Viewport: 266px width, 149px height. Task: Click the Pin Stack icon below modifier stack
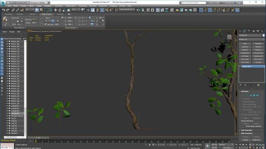pyautogui.click(x=240, y=85)
